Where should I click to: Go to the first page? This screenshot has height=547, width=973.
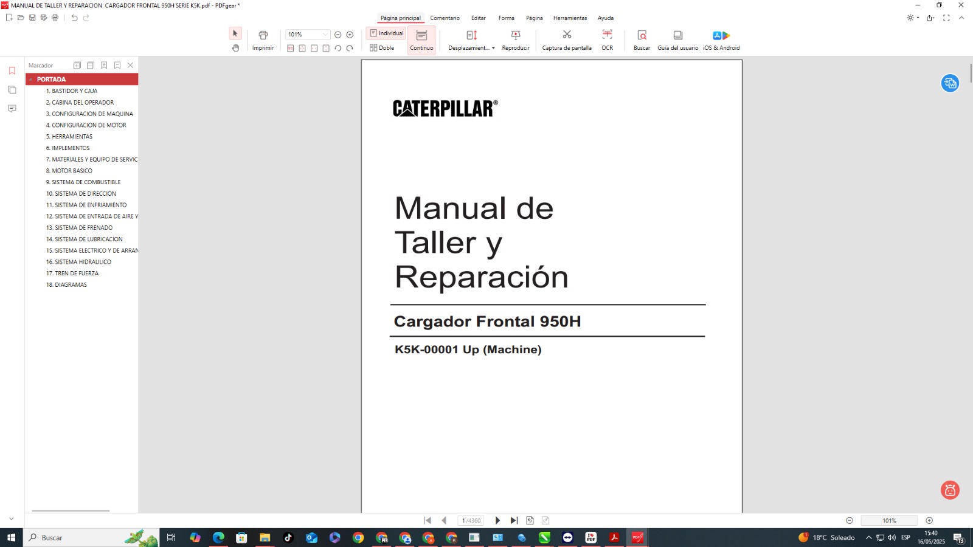[428, 520]
